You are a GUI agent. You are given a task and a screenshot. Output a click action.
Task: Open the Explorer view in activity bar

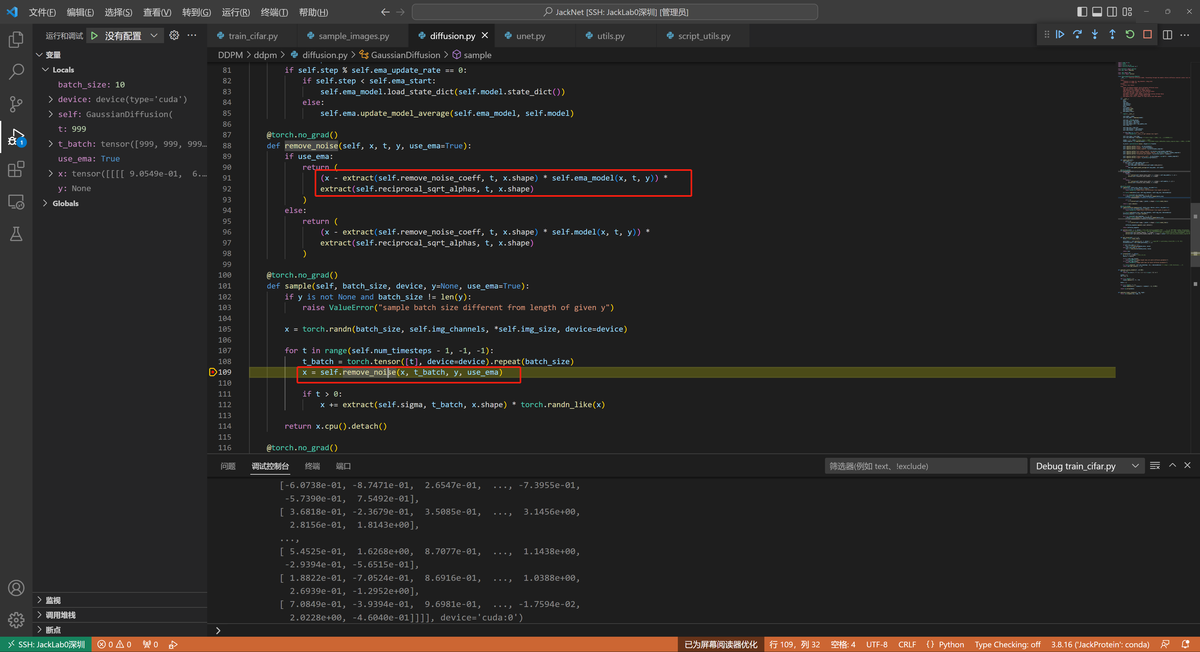(x=16, y=40)
